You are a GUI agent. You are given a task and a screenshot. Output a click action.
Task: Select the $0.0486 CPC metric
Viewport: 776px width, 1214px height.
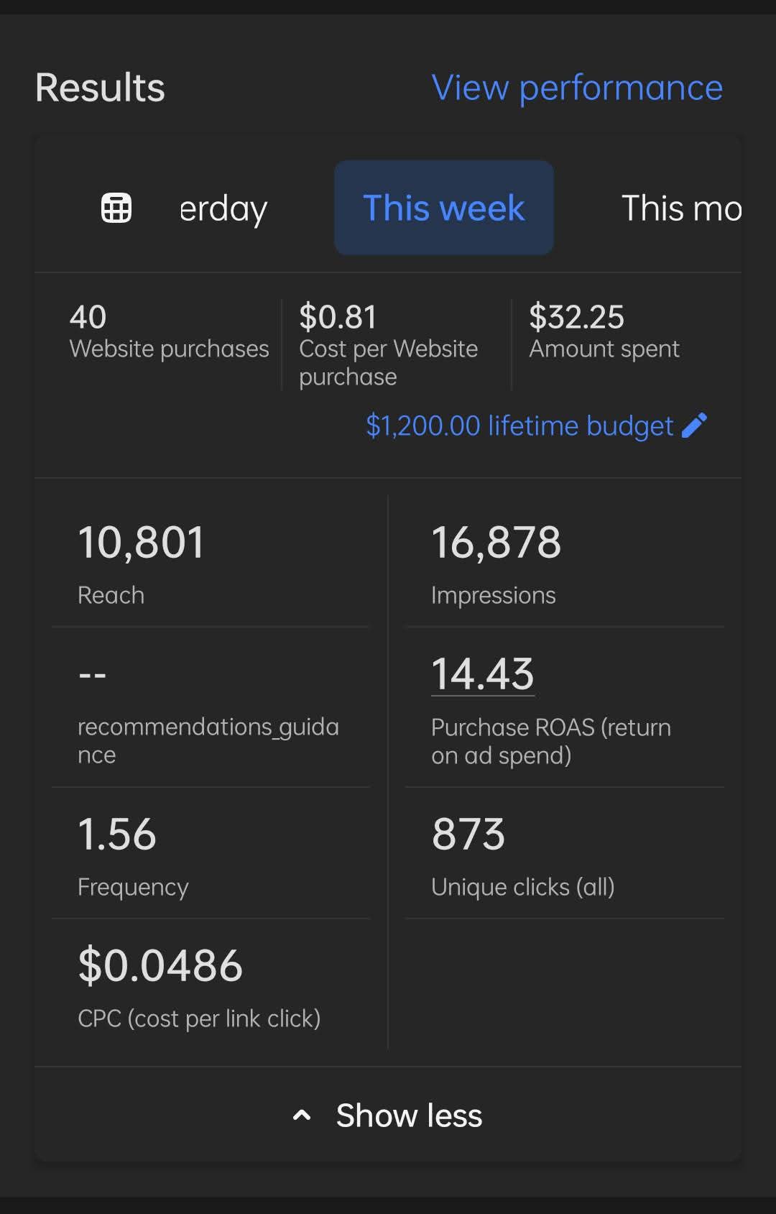tap(198, 986)
